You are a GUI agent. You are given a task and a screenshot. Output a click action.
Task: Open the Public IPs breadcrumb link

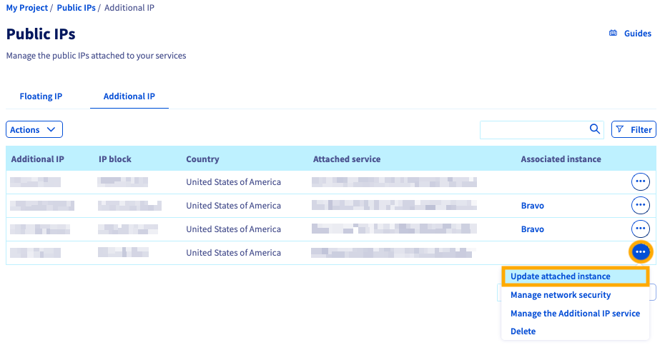point(77,8)
